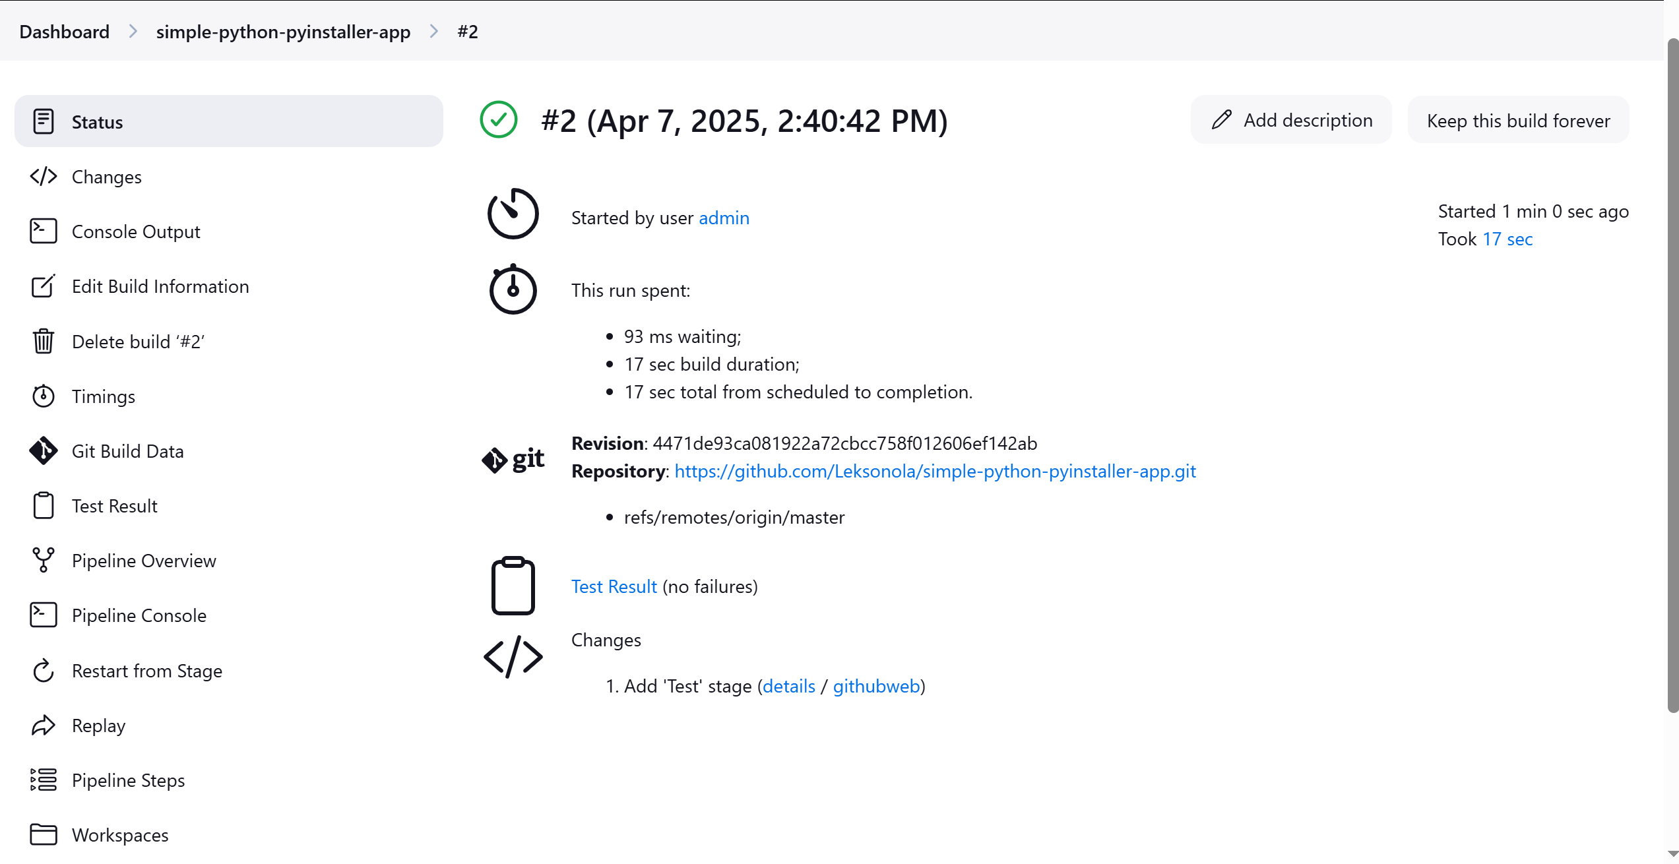Click the Replay share-arrow icon
This screenshot has width=1679, height=864.
(44, 725)
